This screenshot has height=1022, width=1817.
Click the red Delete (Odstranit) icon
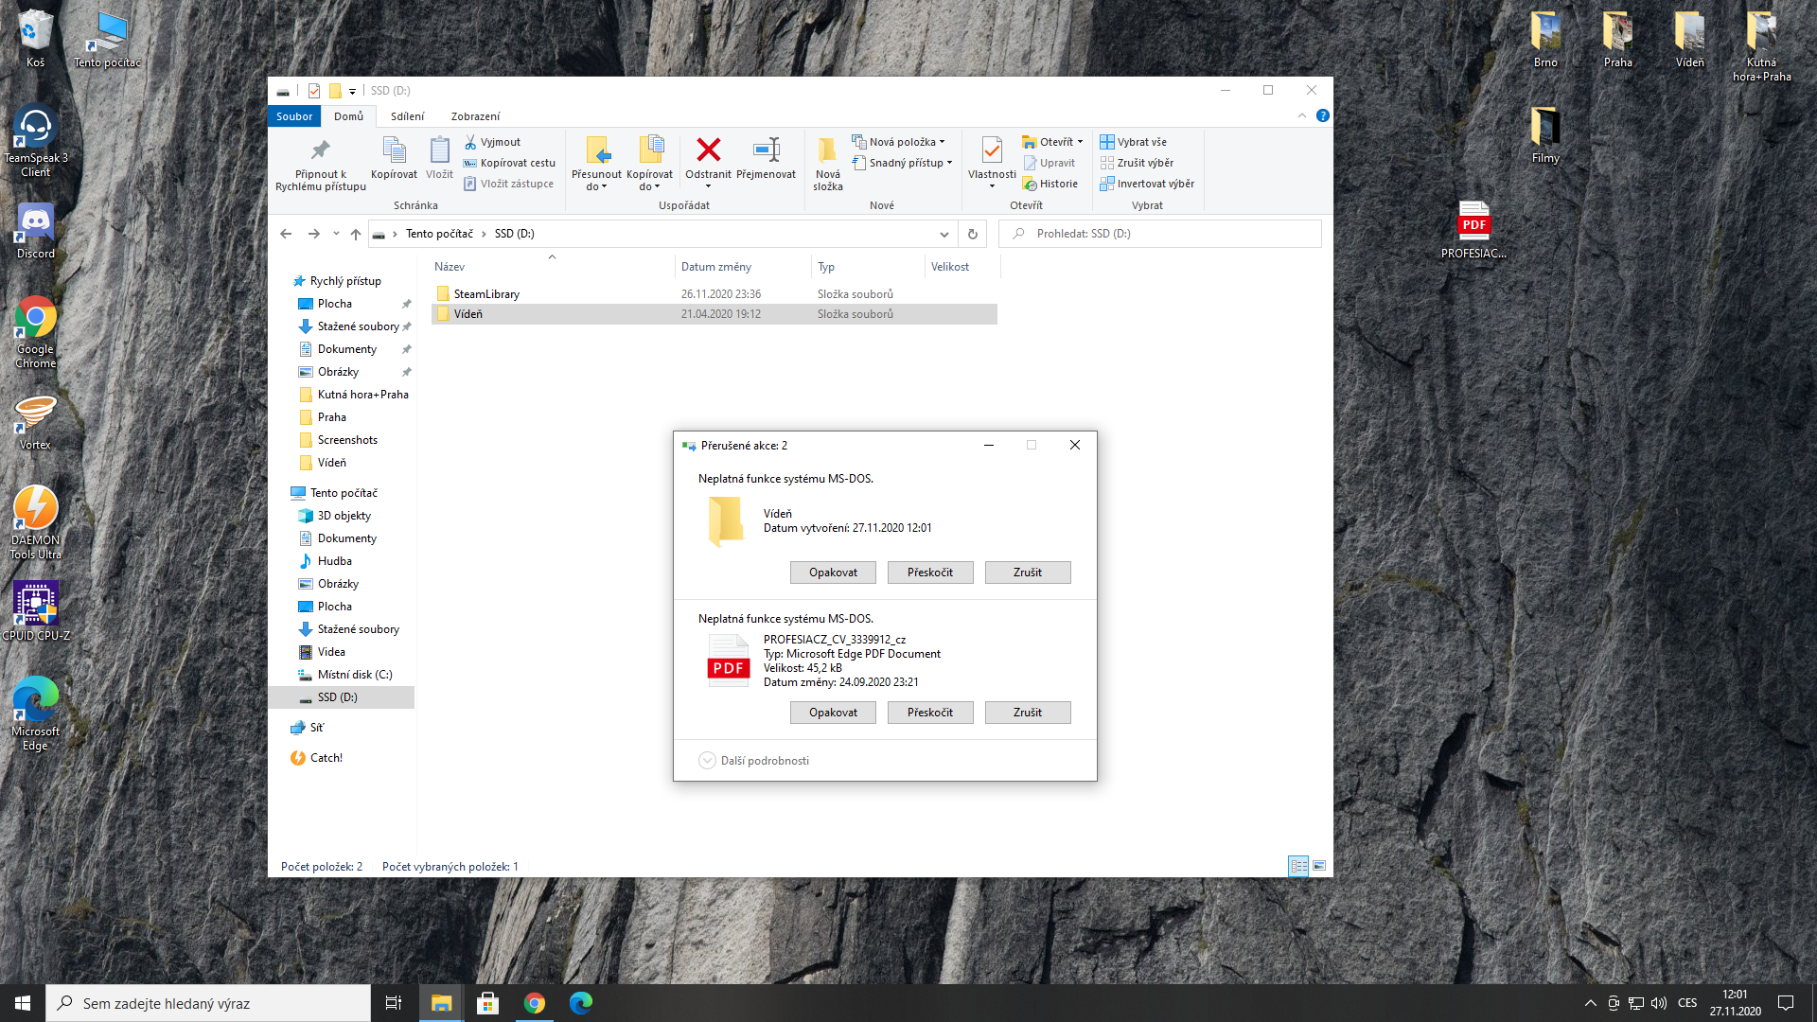tap(708, 151)
